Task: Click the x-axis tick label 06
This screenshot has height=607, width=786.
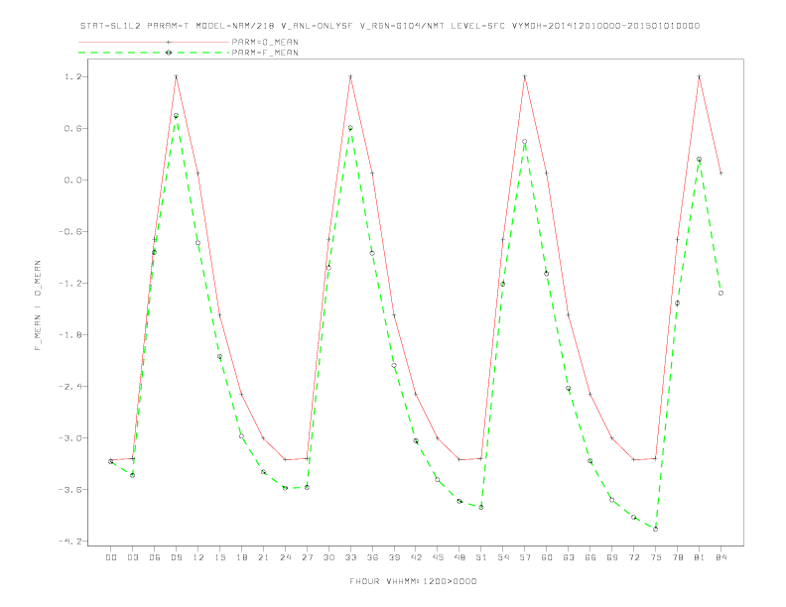Action: tap(155, 557)
